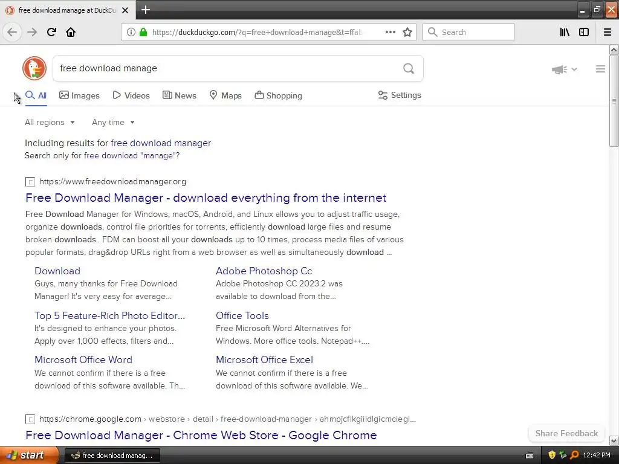Screen dimensions: 619x464
Task: Click the vertical scrollbar thumb
Action: click(614, 101)
